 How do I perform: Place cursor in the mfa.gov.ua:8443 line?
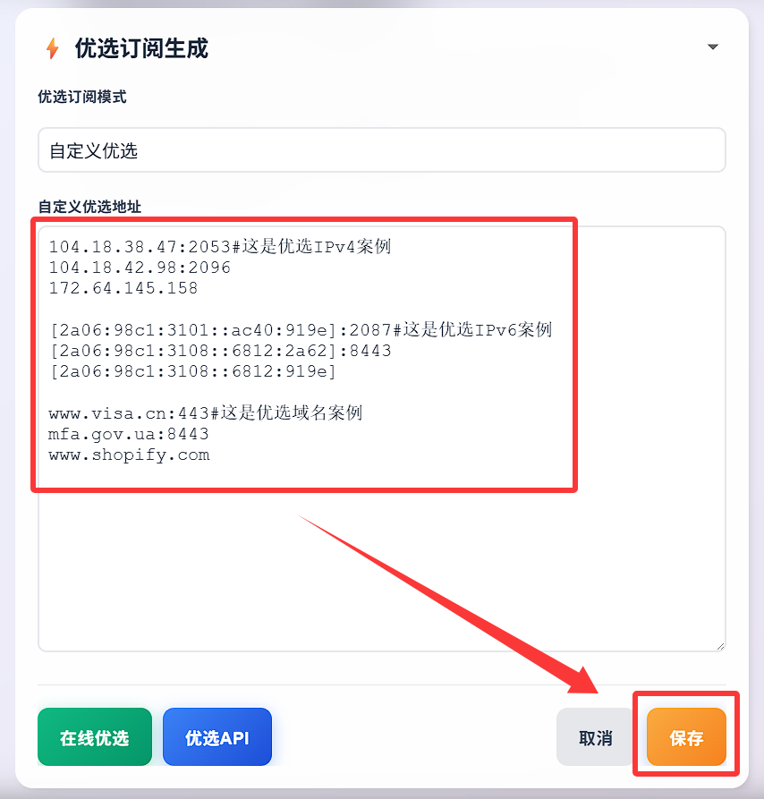(128, 434)
